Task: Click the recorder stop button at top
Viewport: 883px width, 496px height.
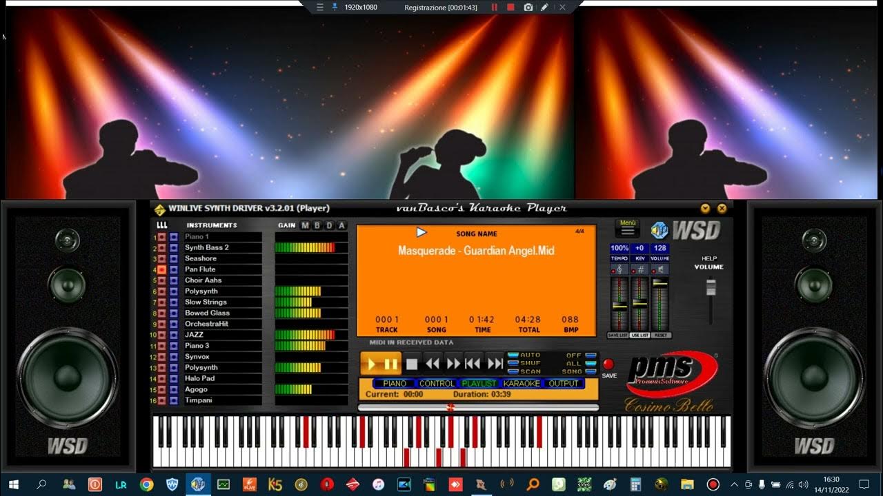Action: pos(510,7)
